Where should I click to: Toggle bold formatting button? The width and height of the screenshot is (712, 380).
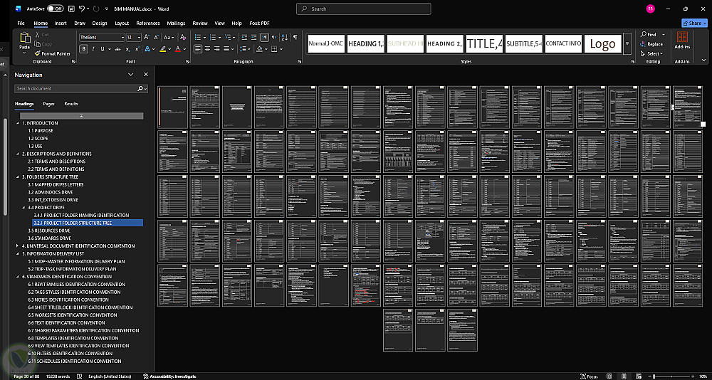[83, 49]
